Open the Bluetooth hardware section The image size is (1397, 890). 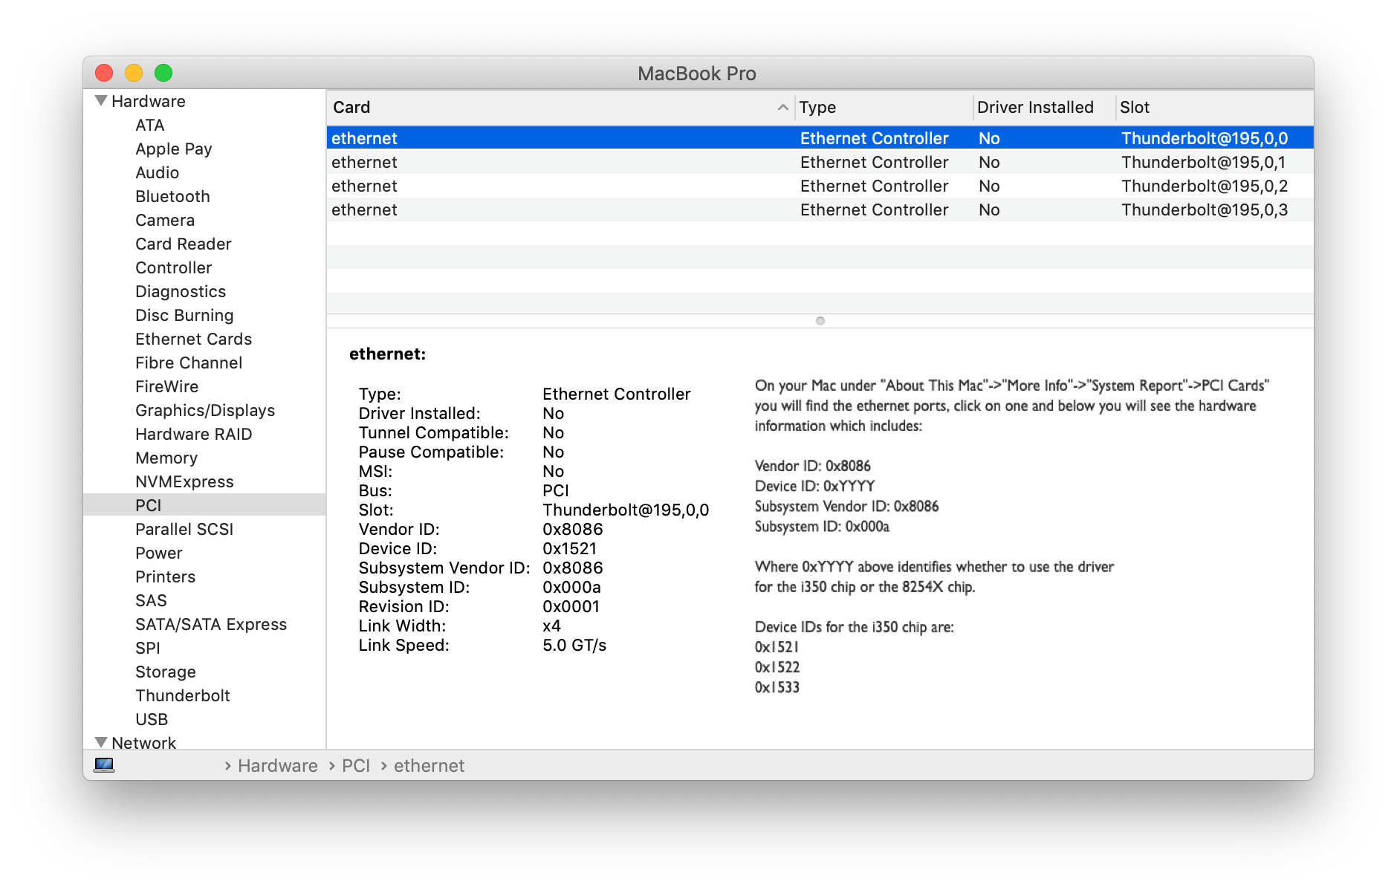pyautogui.click(x=172, y=196)
